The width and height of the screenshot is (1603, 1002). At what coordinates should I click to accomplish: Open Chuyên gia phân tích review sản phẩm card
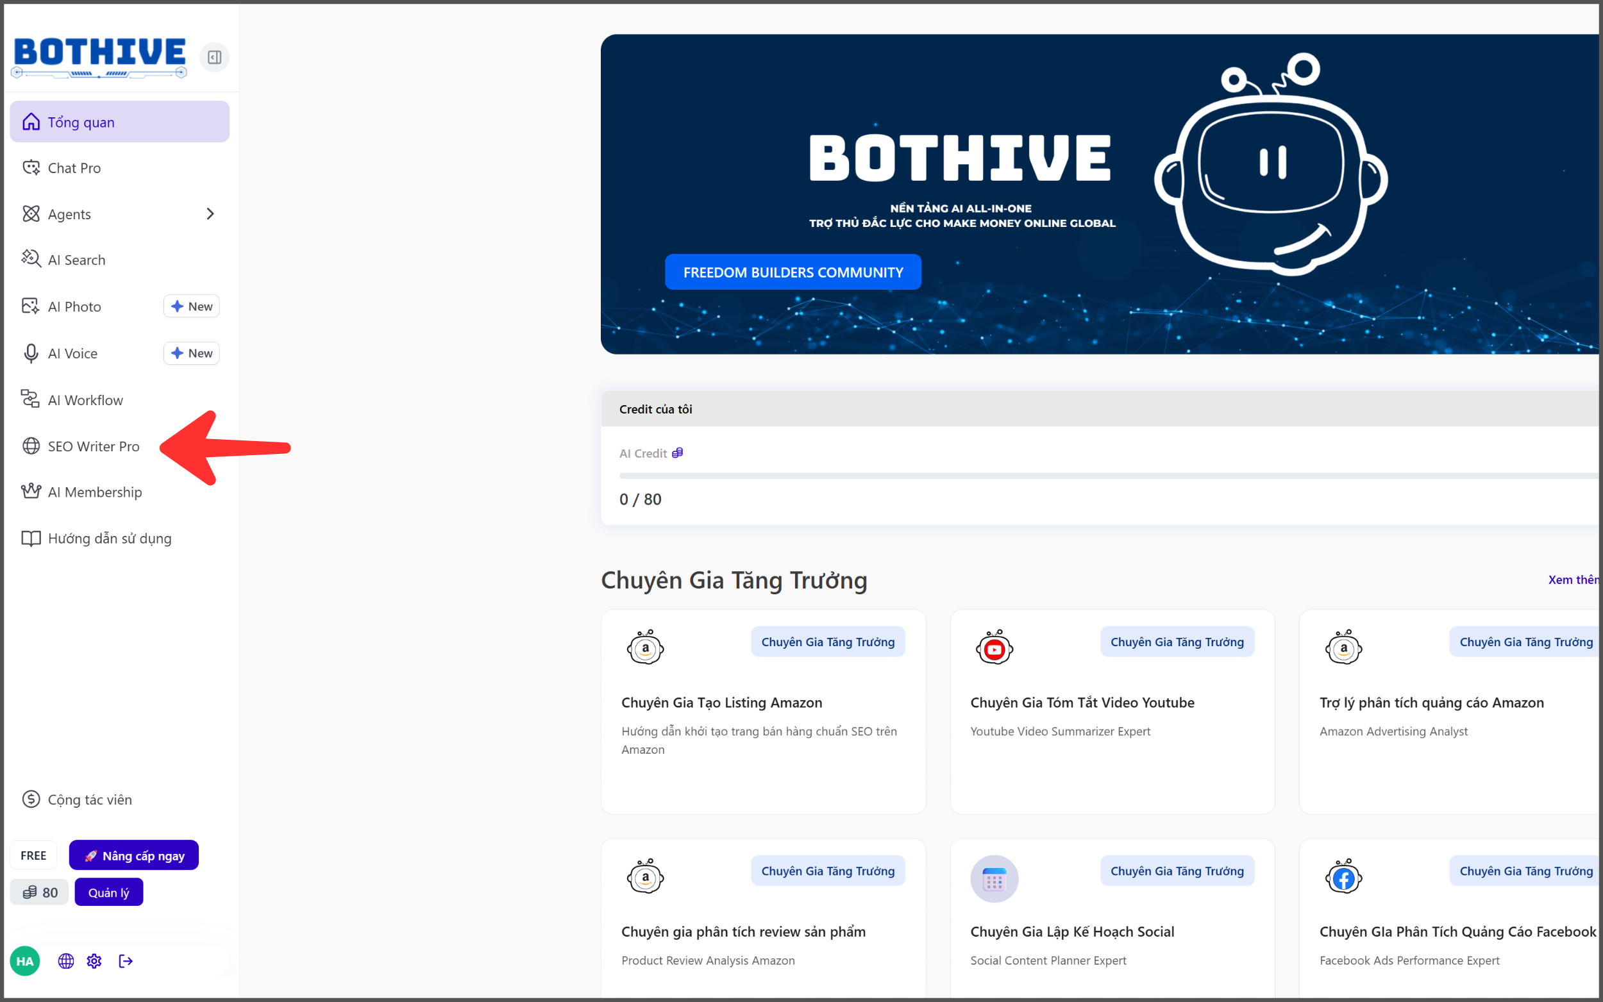(764, 919)
